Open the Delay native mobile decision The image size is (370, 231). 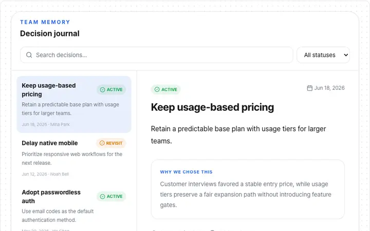point(74,158)
